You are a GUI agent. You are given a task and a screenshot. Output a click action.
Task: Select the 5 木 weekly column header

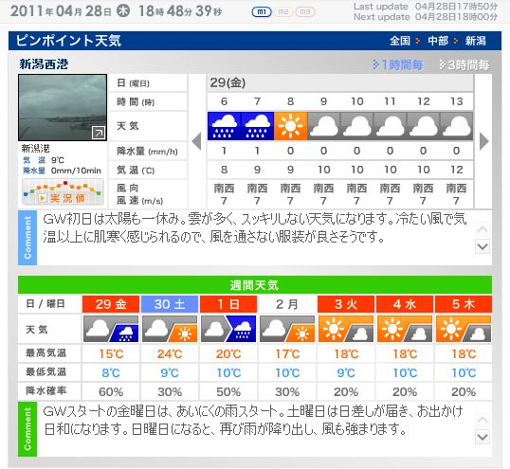[x=464, y=304]
